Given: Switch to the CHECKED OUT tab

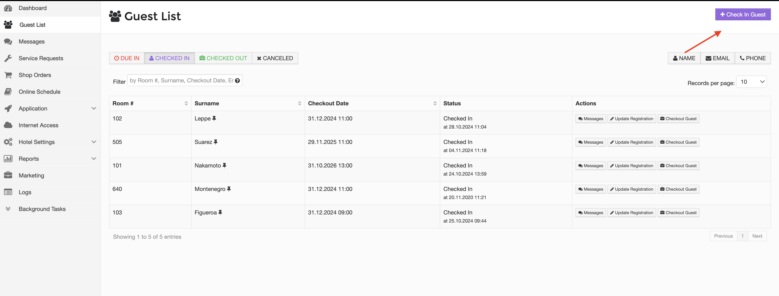Looking at the screenshot, I should pos(223,58).
